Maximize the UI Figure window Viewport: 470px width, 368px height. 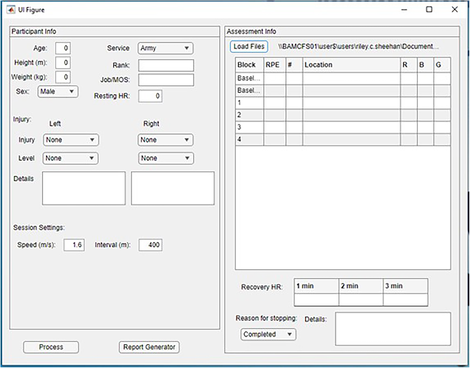(429, 10)
